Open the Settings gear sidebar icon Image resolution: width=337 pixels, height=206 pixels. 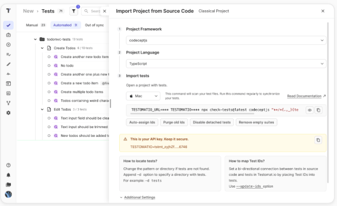click(x=8, y=113)
